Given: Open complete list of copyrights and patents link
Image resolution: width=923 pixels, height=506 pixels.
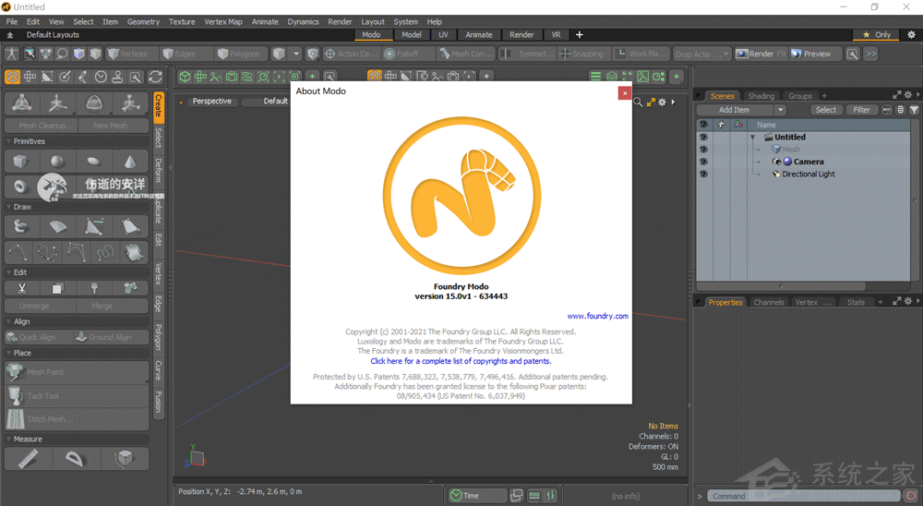Looking at the screenshot, I should point(461,361).
